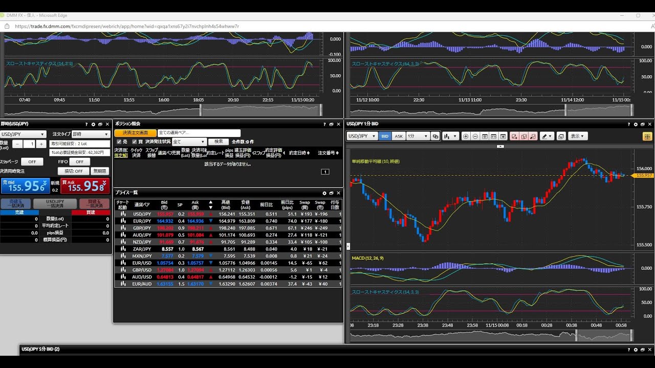Image resolution: width=655 pixels, height=368 pixels.
Task: Click the yellow crosshair icon in chart toolbar
Action: pos(647,136)
